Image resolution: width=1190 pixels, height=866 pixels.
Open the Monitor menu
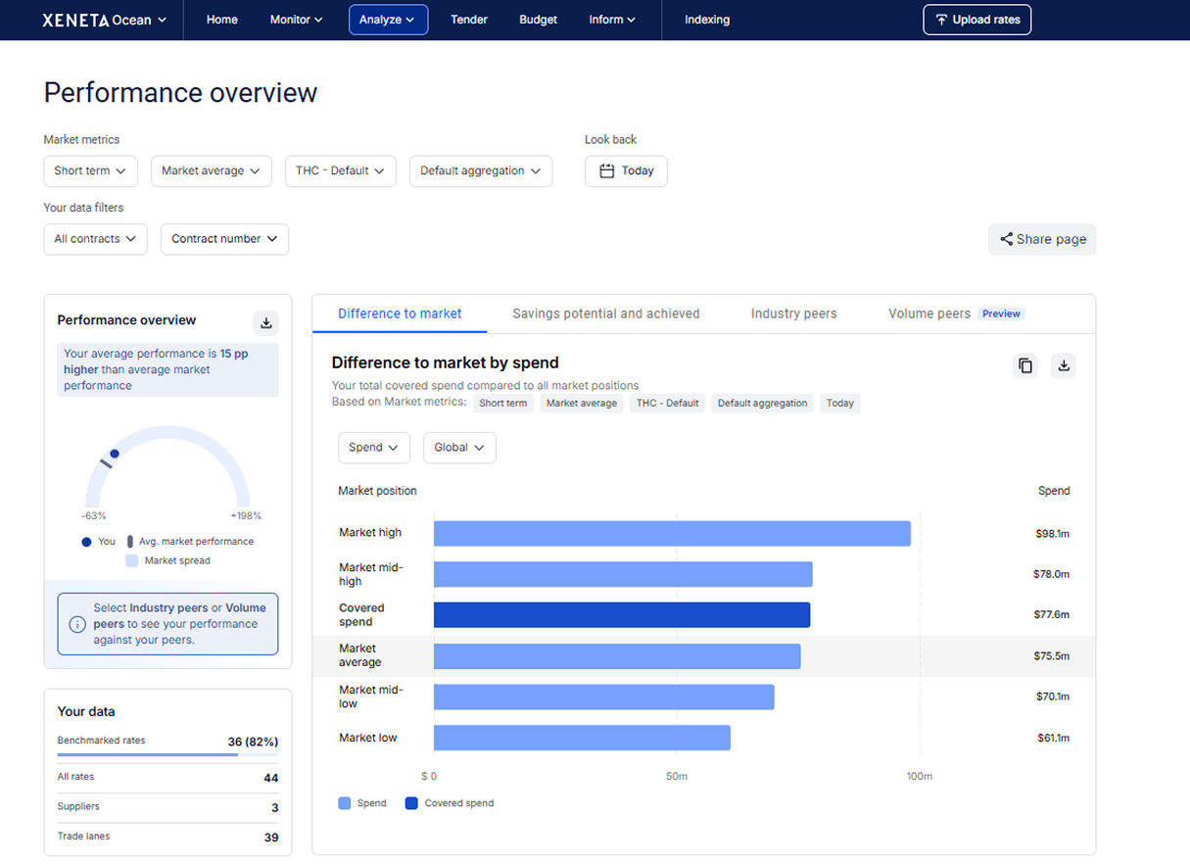(x=296, y=20)
